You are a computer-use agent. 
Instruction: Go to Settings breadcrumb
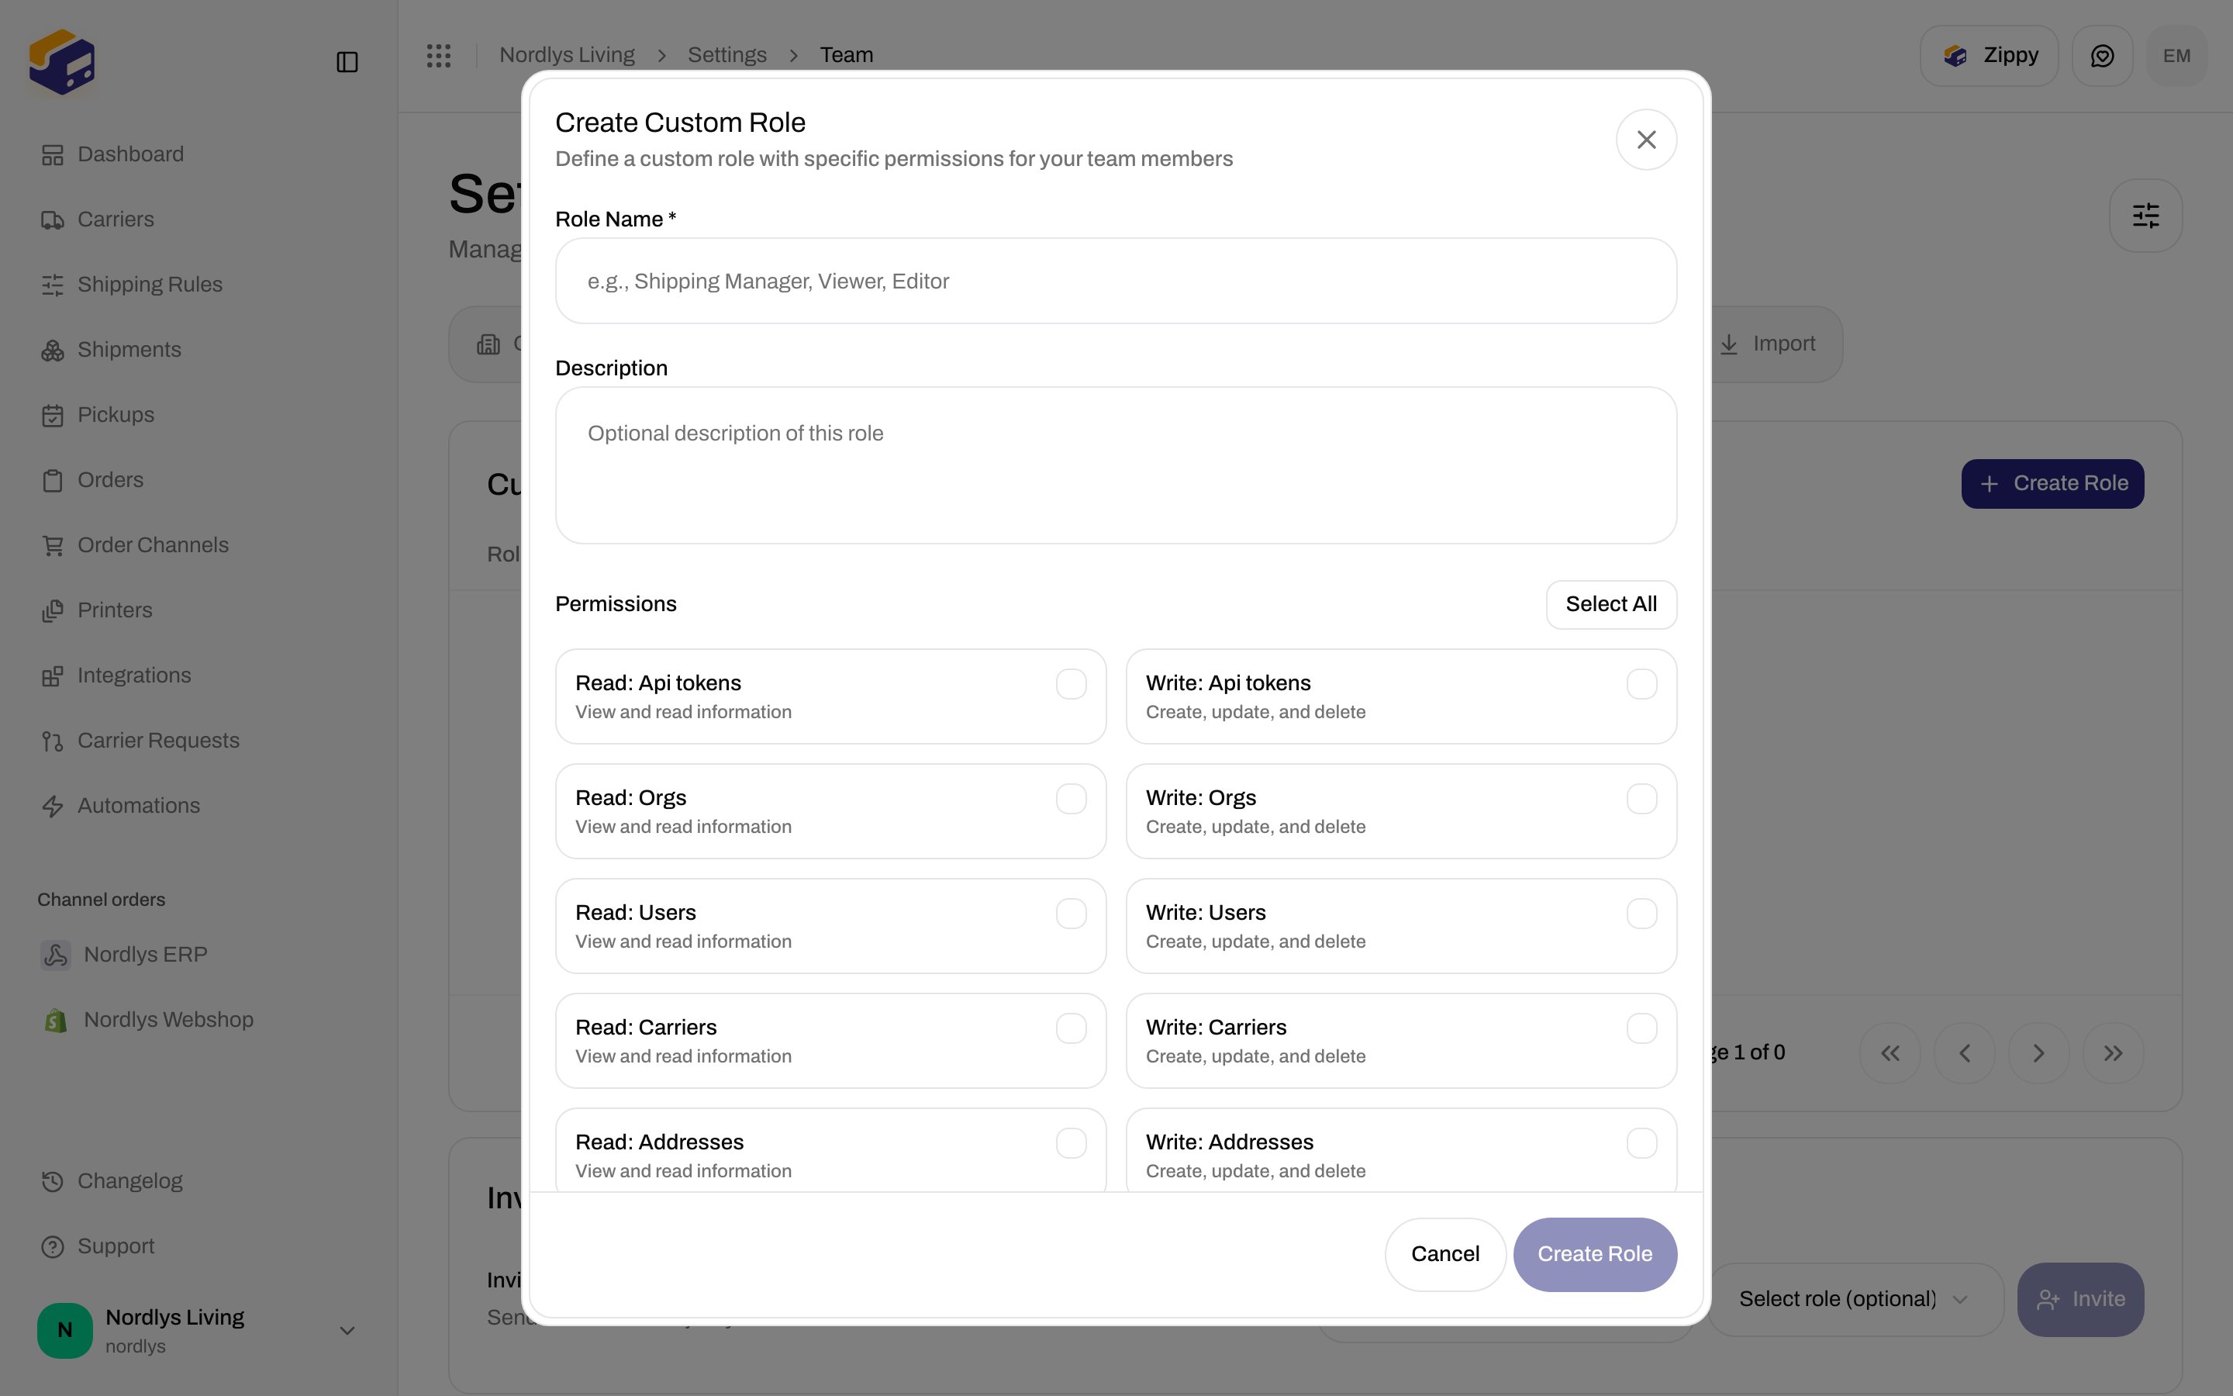point(727,55)
